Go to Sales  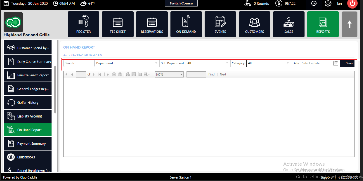pyautogui.click(x=289, y=24)
